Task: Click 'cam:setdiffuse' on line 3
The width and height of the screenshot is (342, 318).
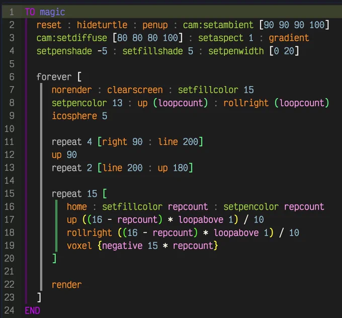Action: 72,38
